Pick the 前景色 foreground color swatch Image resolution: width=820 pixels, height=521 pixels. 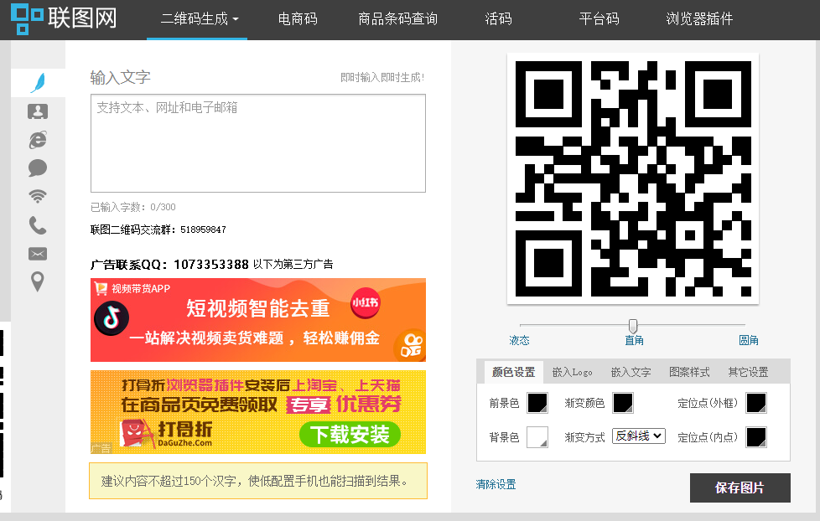click(x=537, y=403)
